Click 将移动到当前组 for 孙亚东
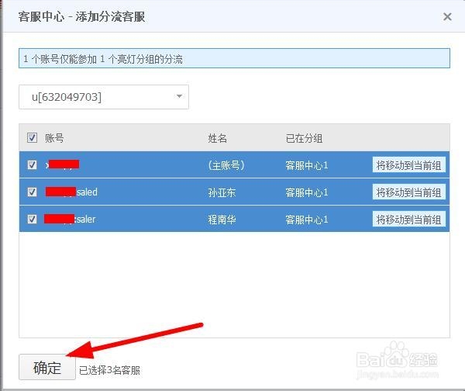 409,192
